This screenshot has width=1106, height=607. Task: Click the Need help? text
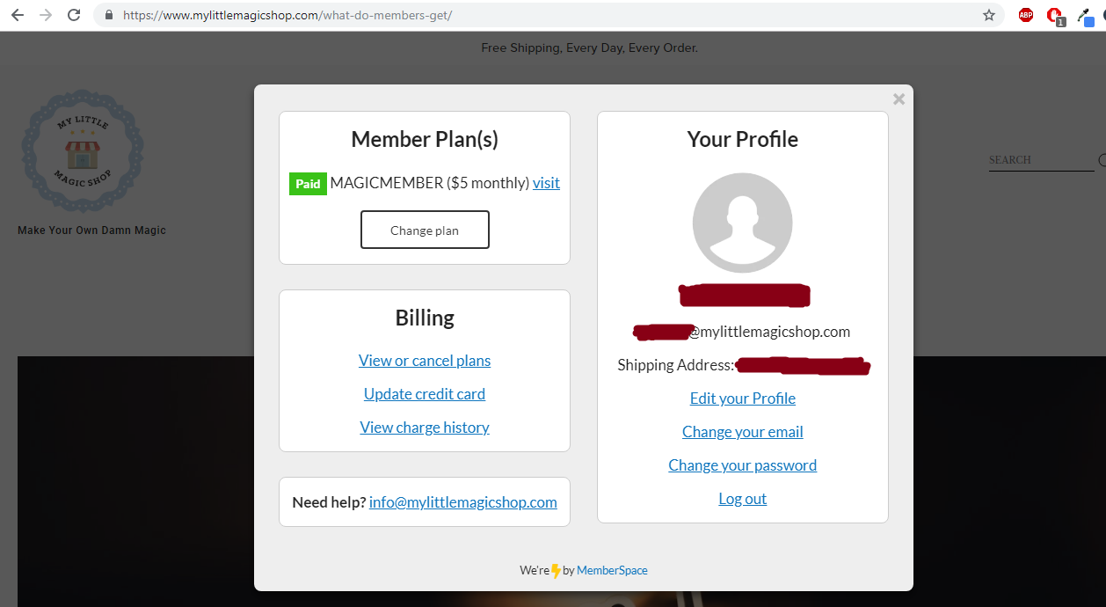[329, 502]
